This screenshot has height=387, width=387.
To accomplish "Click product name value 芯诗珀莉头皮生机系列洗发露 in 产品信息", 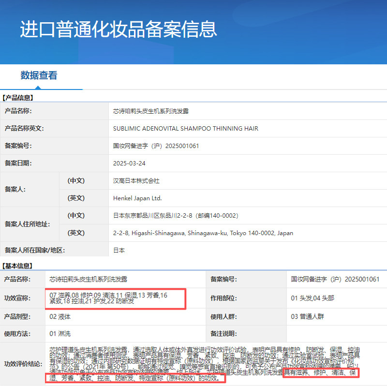I will [x=151, y=111].
